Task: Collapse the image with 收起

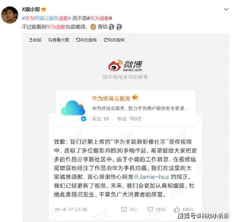Action: [35, 40]
